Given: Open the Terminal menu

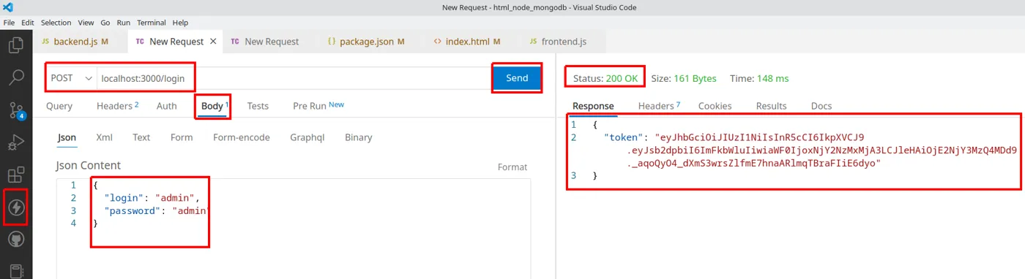Looking at the screenshot, I should click(x=152, y=23).
